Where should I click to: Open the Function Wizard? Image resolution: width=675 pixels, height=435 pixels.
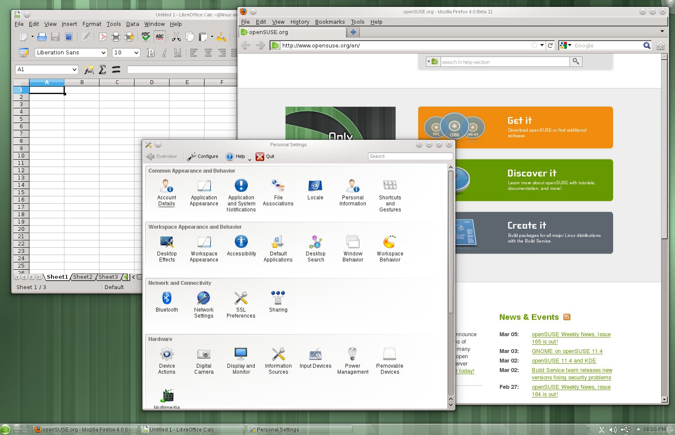tap(89, 69)
